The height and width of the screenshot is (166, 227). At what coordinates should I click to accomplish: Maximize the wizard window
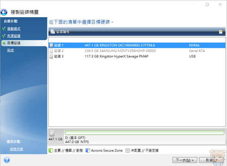tap(207, 5)
